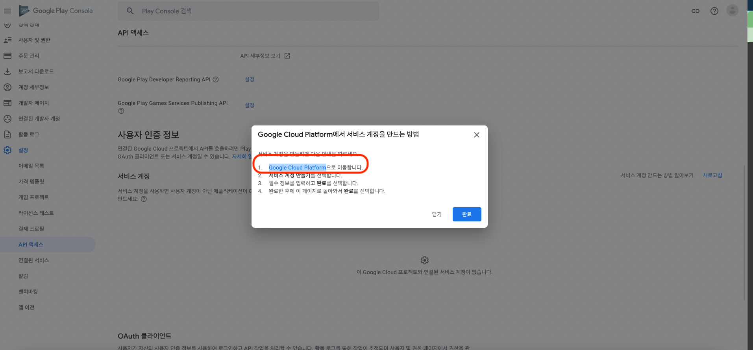Viewport: 753px width, 350px height.
Task: Click the 보고서 다운로드 download icon
Action: point(7,72)
